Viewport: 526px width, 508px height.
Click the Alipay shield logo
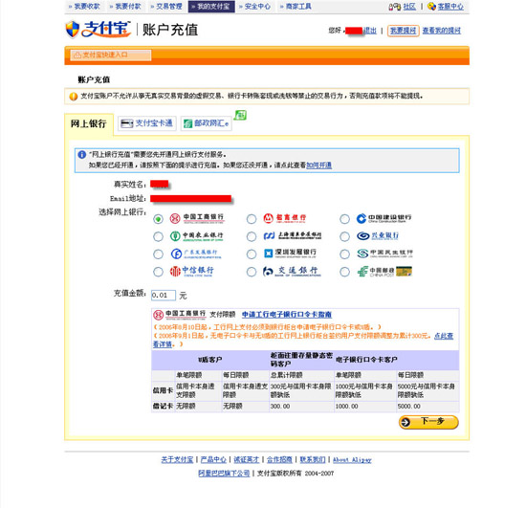[73, 30]
